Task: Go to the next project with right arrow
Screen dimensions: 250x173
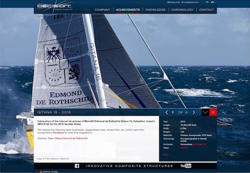Action: (194, 112)
